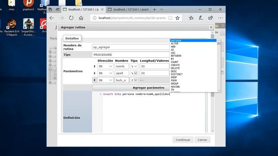Choose persona from autocomplete list

coord(193,40)
